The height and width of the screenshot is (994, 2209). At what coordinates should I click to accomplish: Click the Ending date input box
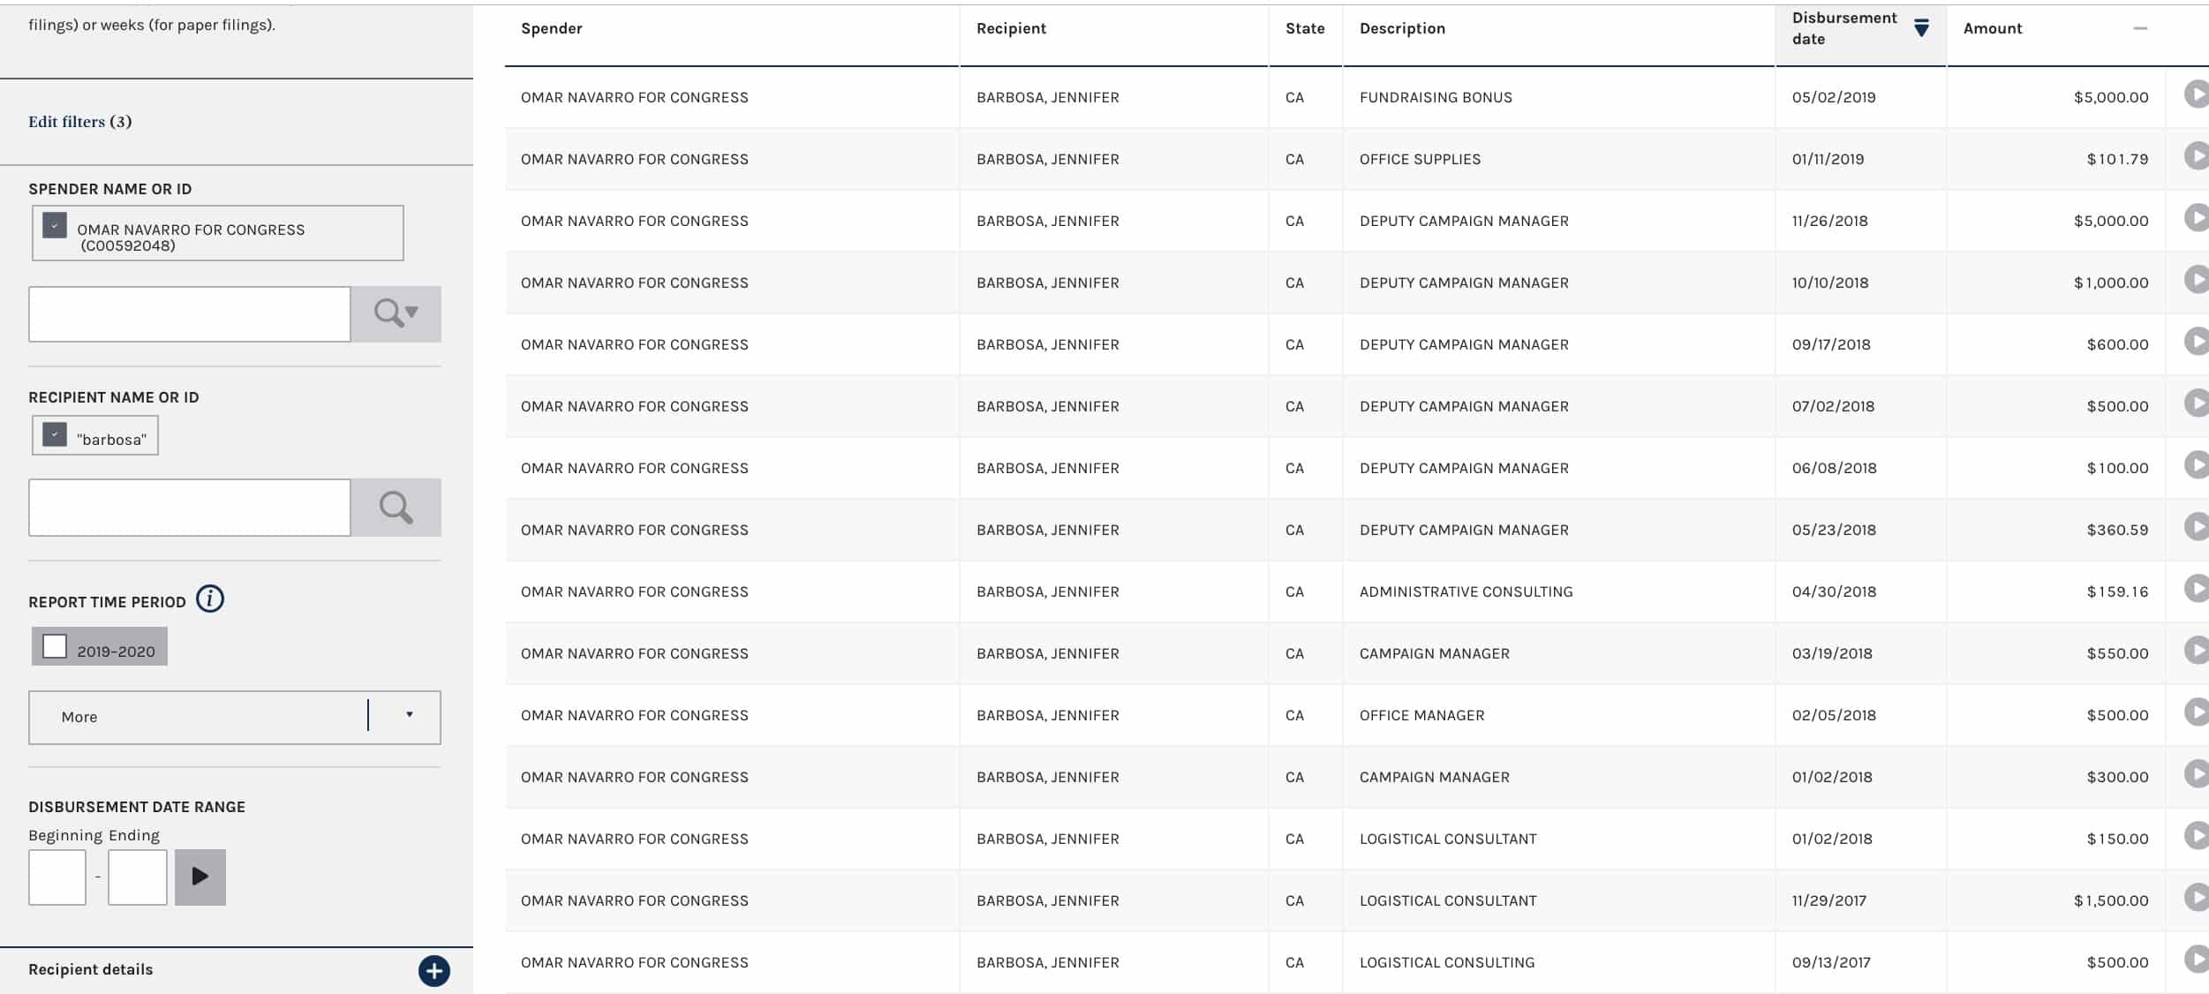138,877
